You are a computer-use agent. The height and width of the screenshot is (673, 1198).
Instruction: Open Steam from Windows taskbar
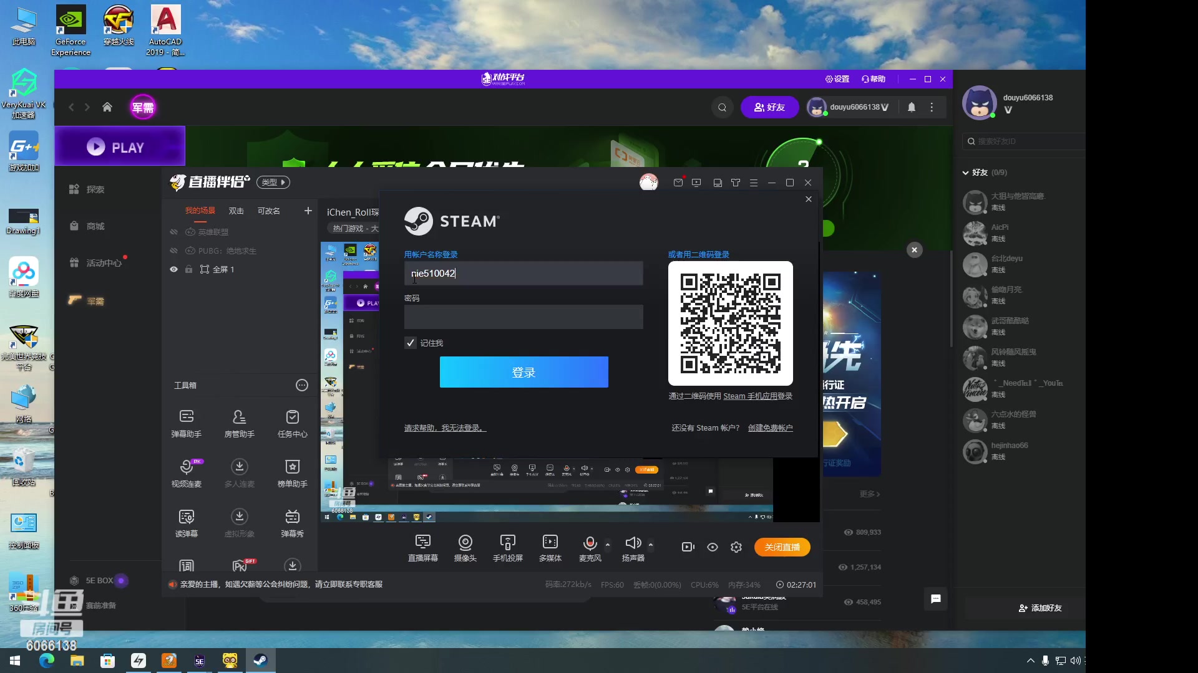pos(260,661)
